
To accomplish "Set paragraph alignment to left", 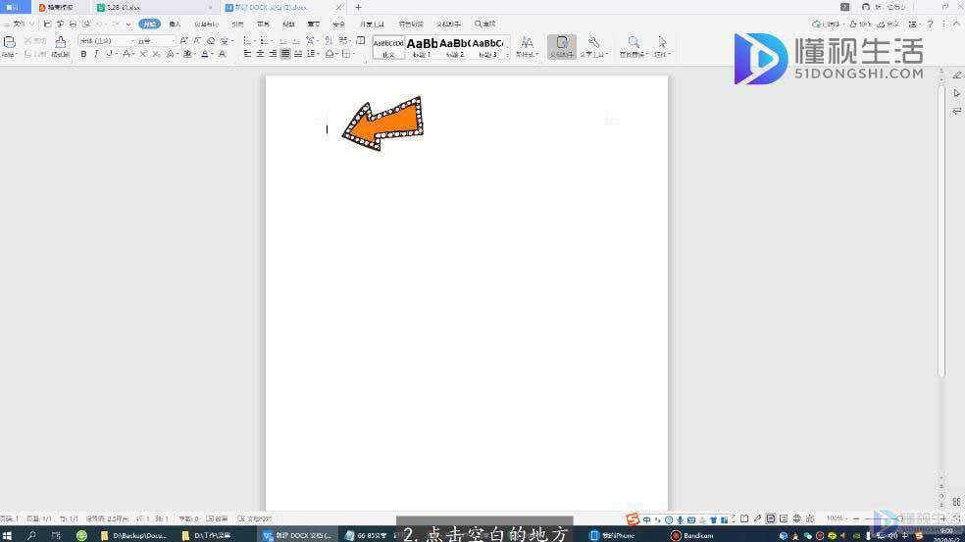I will coord(247,54).
